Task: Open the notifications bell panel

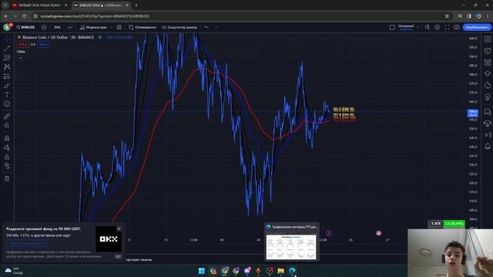Action: click(x=488, y=146)
